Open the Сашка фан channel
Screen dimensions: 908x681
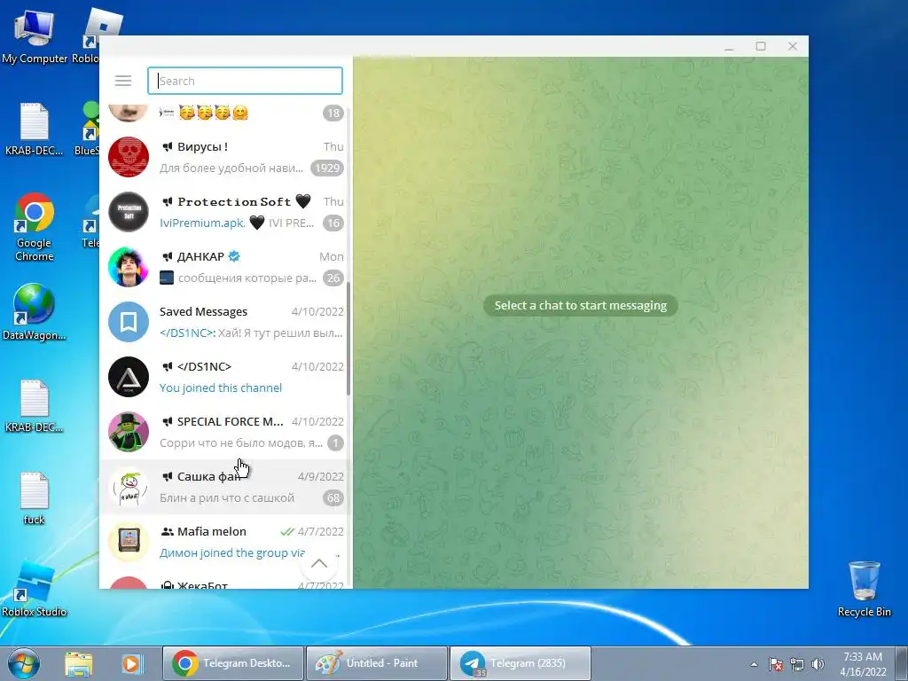click(x=226, y=487)
